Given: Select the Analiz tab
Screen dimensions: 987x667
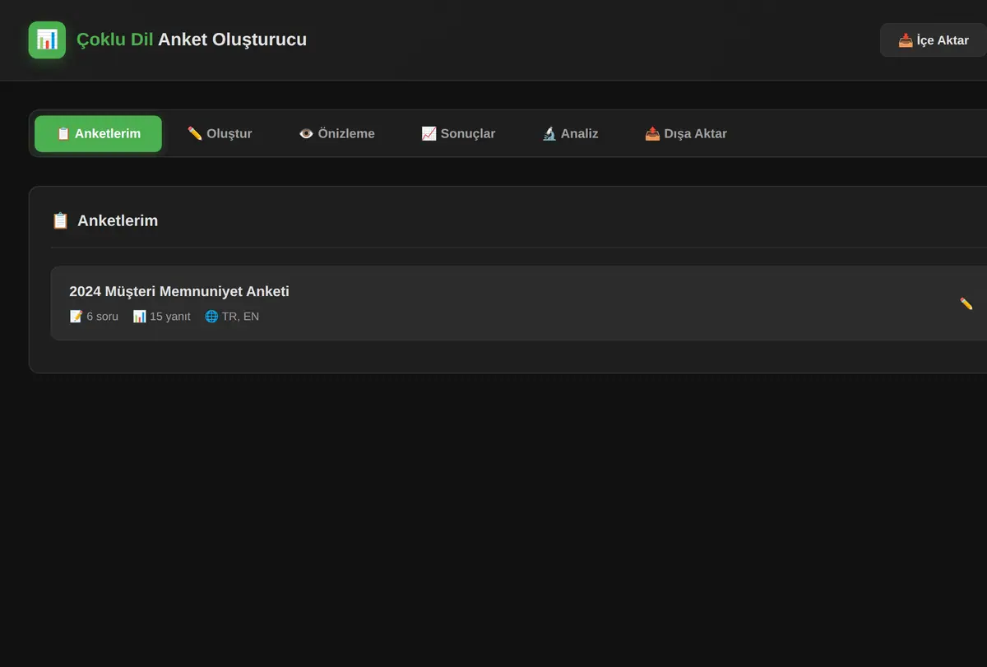Looking at the screenshot, I should tap(570, 133).
